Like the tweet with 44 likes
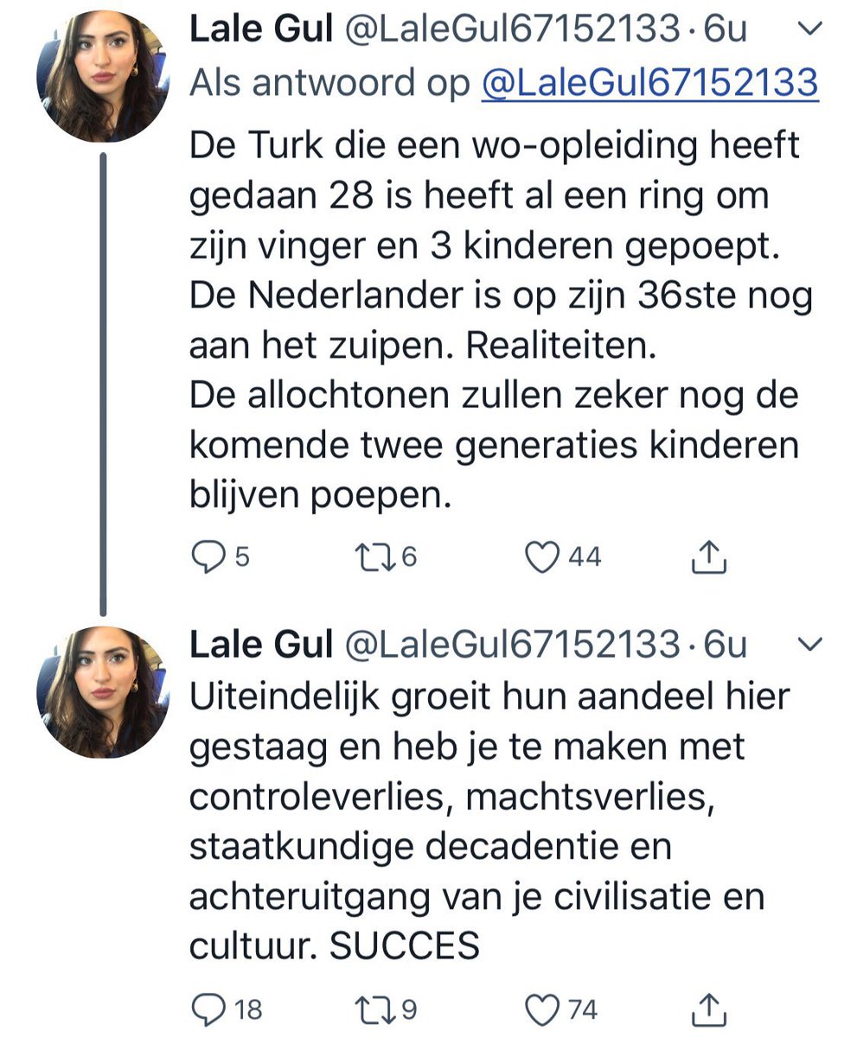Image resolution: width=857 pixels, height=1037 pixels. 543,557
